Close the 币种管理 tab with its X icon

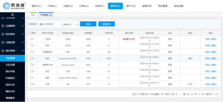(x=51, y=15)
